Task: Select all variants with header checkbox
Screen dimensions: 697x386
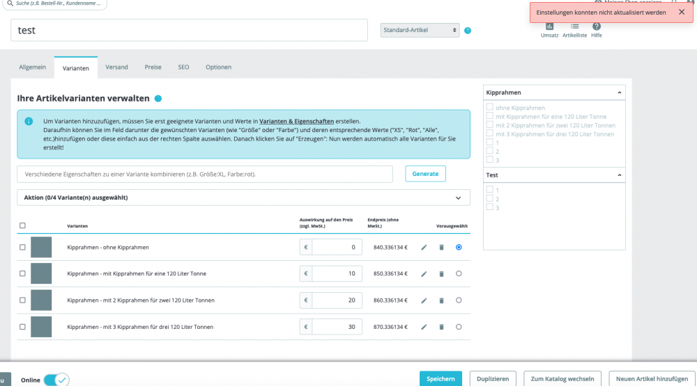Action: click(23, 225)
